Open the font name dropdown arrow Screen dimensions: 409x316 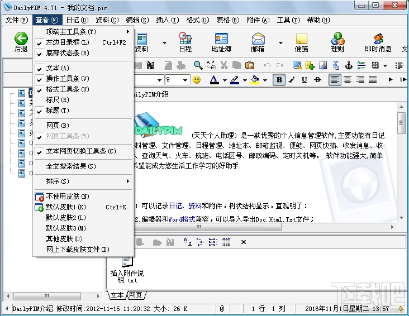click(x=159, y=80)
